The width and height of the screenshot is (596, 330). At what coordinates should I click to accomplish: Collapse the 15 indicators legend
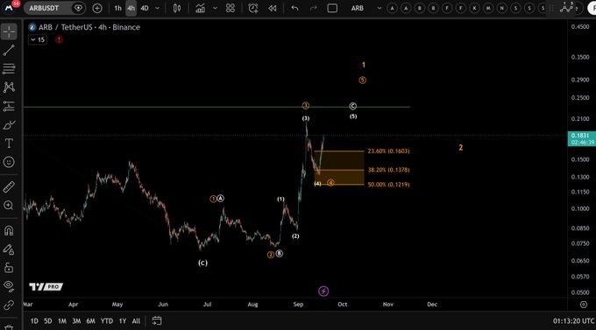coord(38,39)
